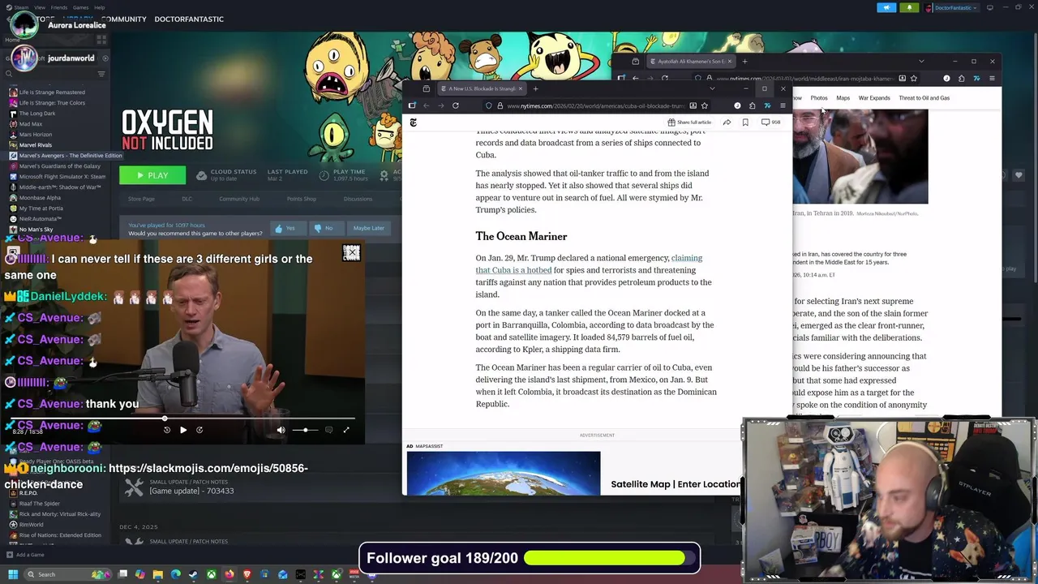Image resolution: width=1038 pixels, height=584 pixels.
Task: Go back in front Firefox window
Action: tap(426, 105)
